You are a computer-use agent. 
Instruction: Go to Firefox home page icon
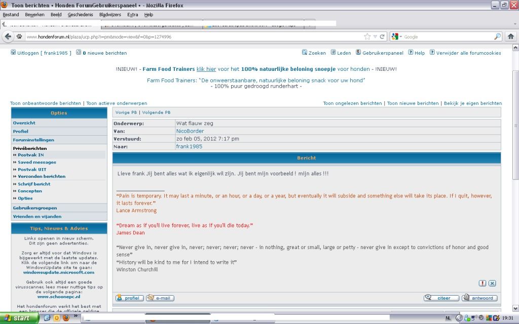tap(510, 36)
